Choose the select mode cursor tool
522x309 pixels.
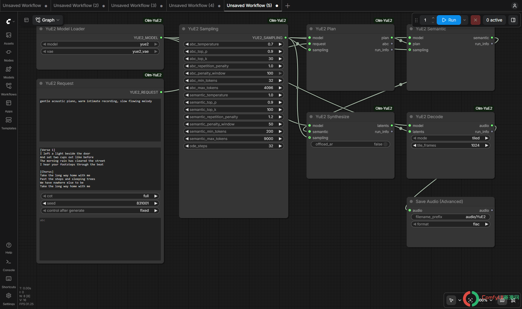click(x=451, y=300)
